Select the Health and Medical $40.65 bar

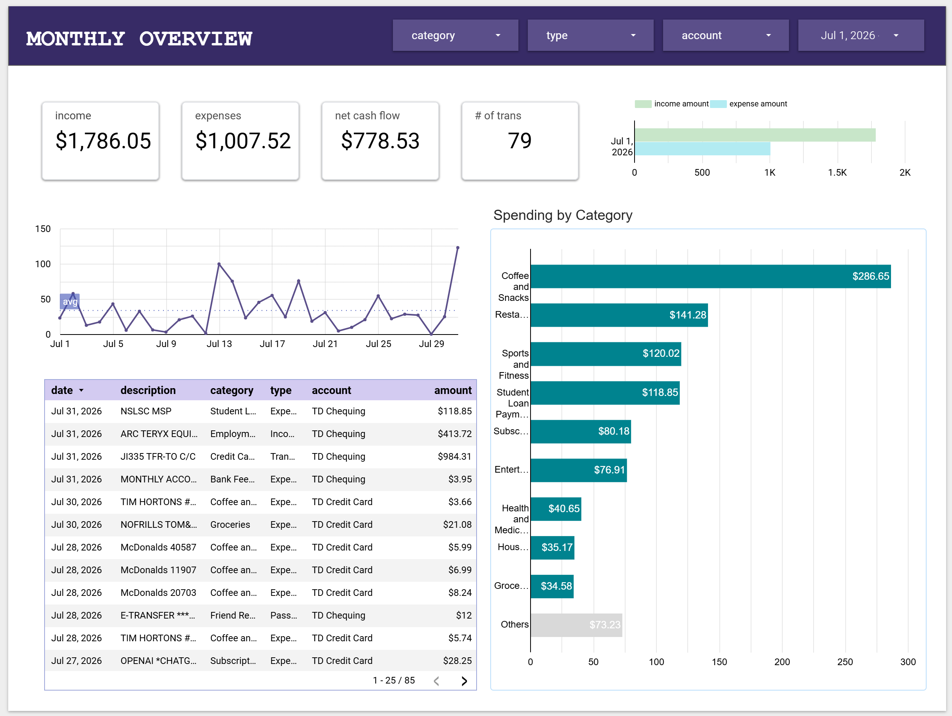point(556,509)
